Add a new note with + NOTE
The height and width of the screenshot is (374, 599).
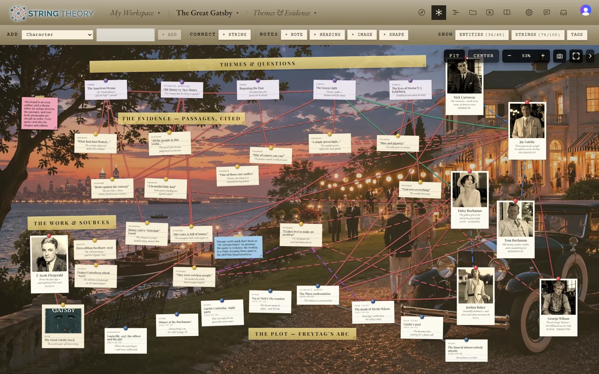click(x=294, y=35)
